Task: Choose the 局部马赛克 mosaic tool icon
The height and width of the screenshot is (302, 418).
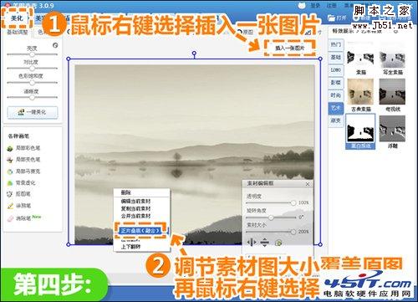Action: click(x=10, y=171)
